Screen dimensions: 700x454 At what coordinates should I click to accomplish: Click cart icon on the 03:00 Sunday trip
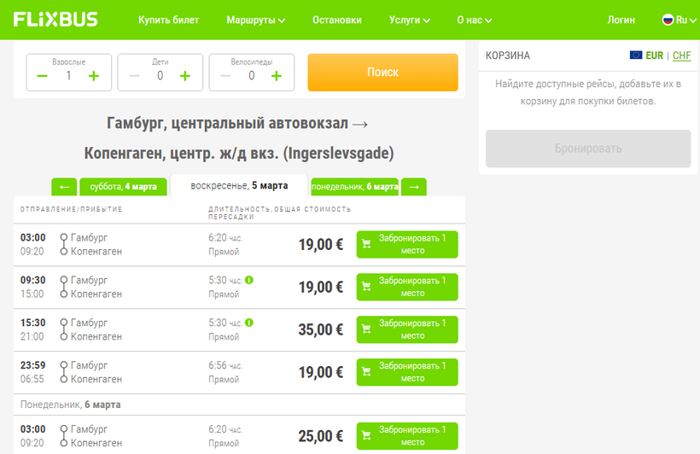pyautogui.click(x=366, y=244)
